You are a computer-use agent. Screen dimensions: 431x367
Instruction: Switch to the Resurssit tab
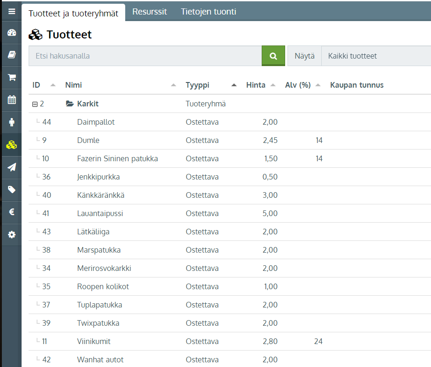(x=150, y=12)
